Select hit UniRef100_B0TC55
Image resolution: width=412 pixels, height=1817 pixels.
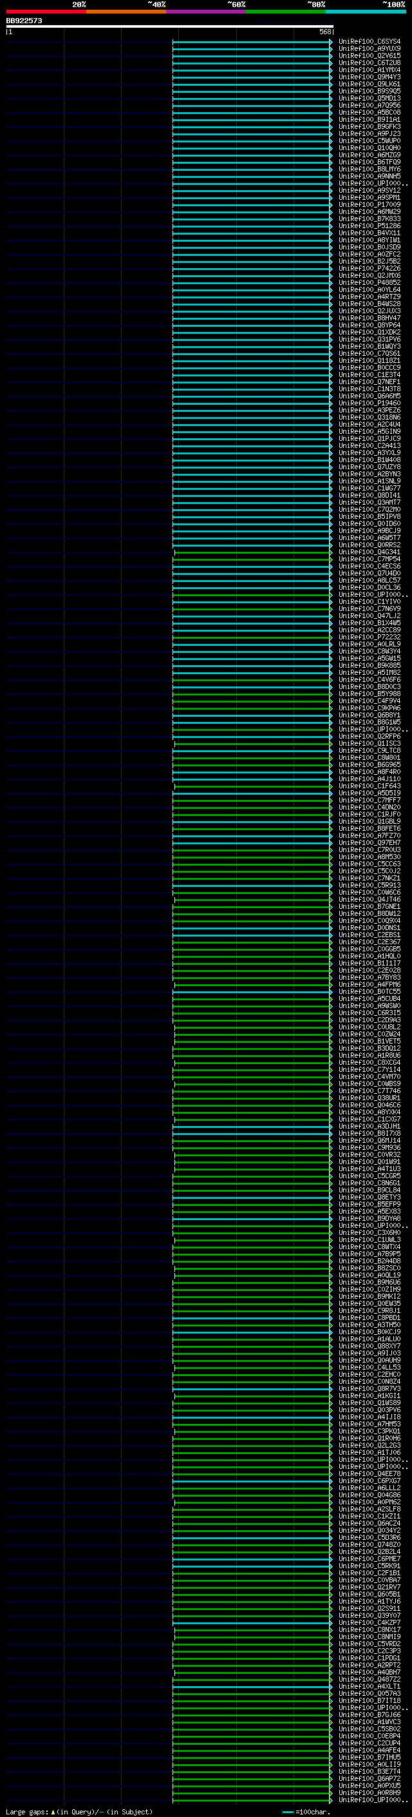(x=370, y=991)
